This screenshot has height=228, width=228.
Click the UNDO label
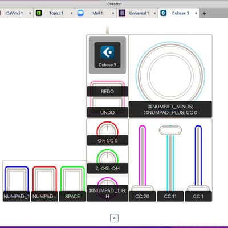tap(107, 112)
